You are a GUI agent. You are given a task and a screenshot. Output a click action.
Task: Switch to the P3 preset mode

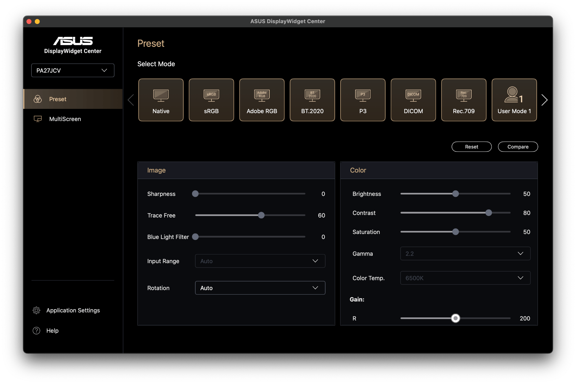(363, 100)
